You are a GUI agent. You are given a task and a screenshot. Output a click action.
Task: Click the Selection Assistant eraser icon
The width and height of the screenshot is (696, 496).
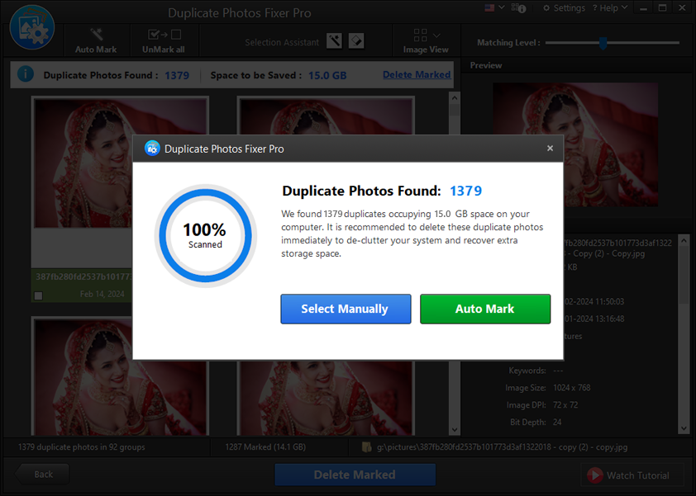coord(356,41)
